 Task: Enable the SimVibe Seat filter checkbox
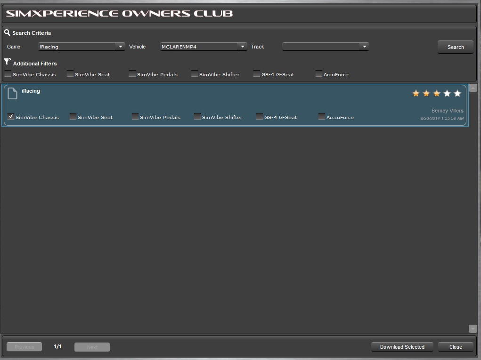pos(70,74)
